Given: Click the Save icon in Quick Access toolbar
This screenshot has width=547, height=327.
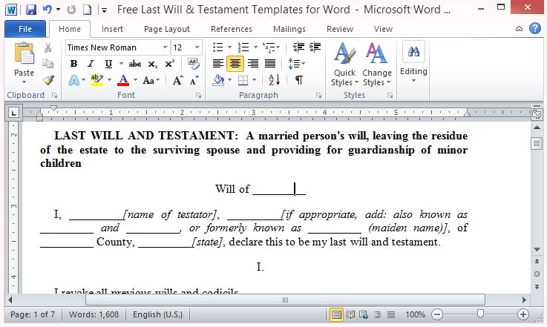Looking at the screenshot, I should (x=30, y=10).
